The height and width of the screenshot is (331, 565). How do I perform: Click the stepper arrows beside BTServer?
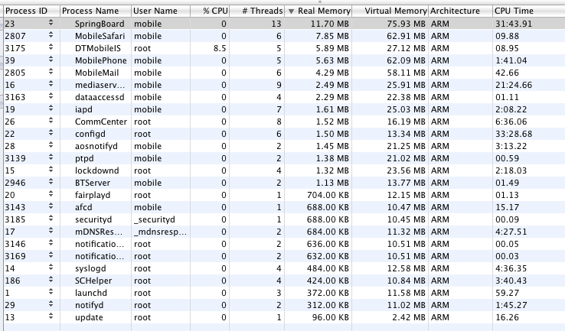click(51, 182)
